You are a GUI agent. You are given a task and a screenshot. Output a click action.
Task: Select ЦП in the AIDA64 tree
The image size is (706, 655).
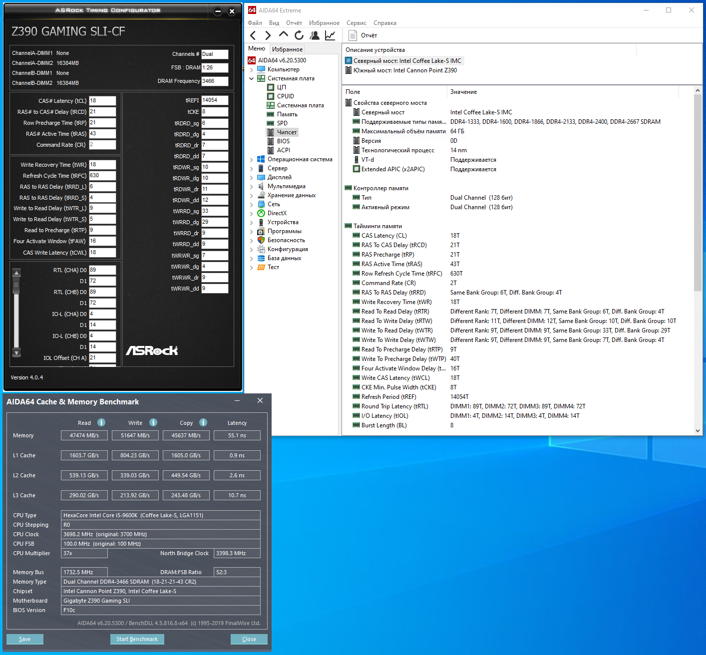pos(282,87)
